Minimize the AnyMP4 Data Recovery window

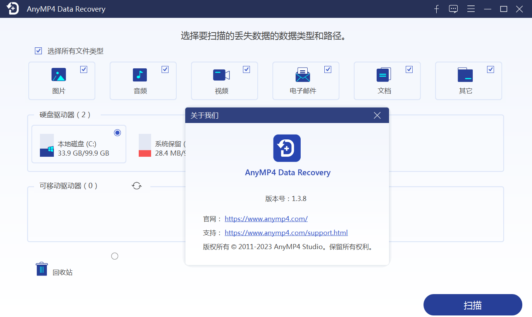pyautogui.click(x=487, y=9)
